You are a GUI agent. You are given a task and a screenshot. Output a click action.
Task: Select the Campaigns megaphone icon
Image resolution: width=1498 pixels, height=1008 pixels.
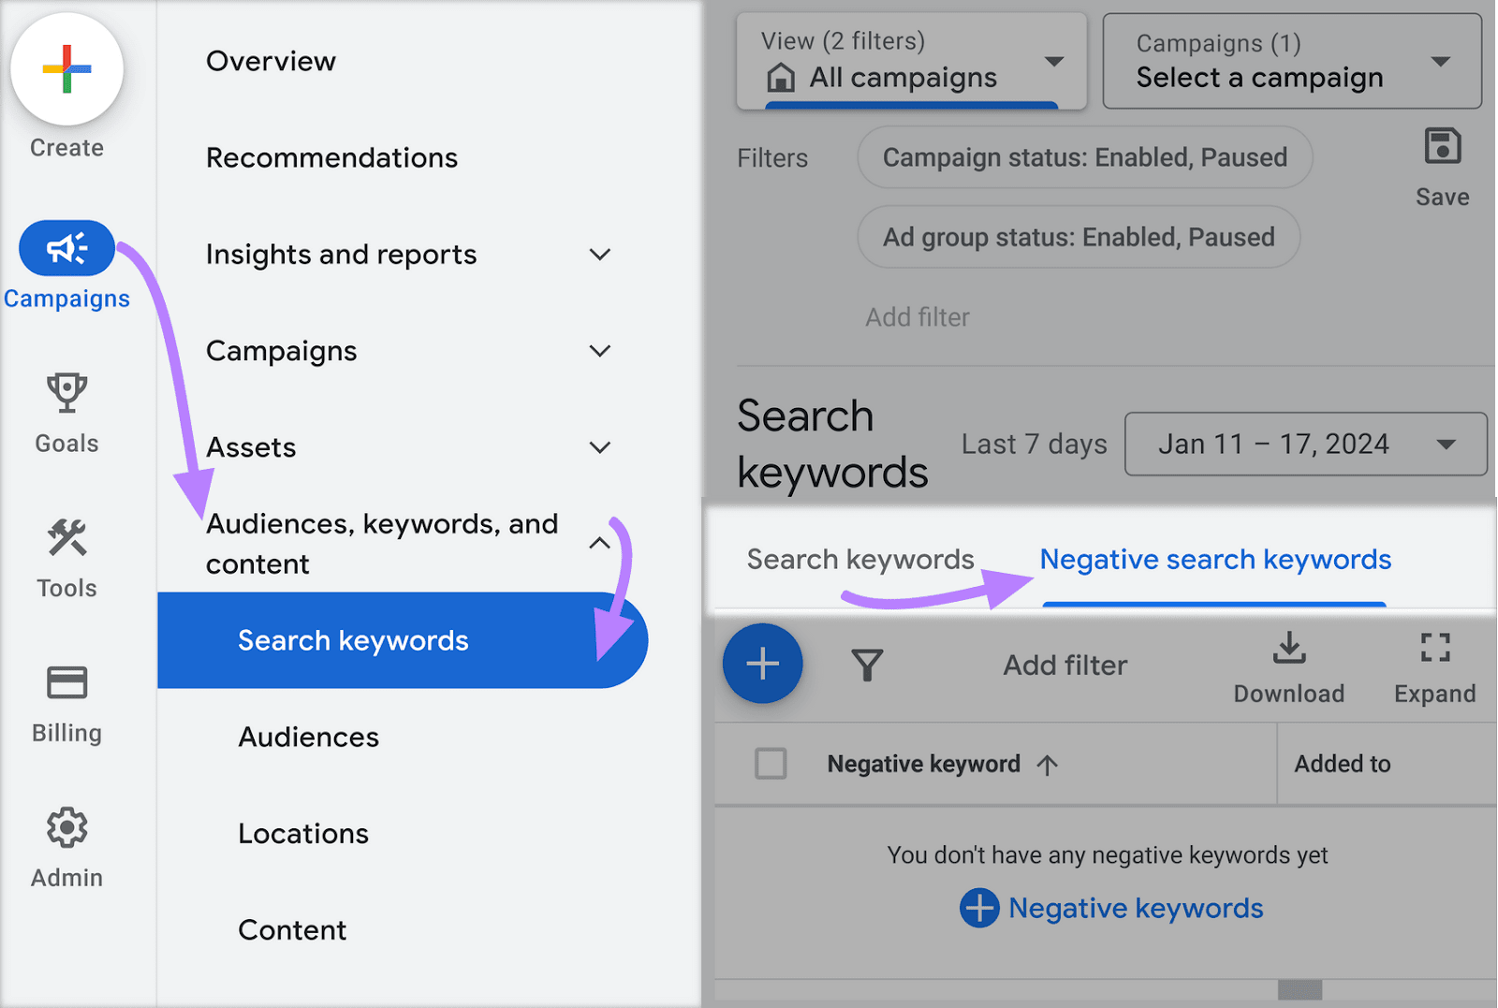tap(66, 247)
